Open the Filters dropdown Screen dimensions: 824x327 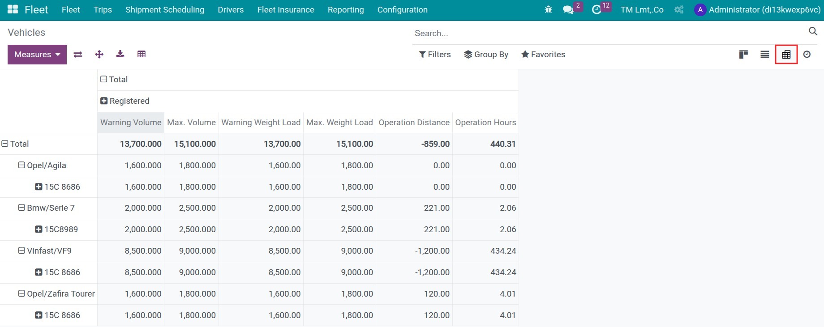(435, 55)
